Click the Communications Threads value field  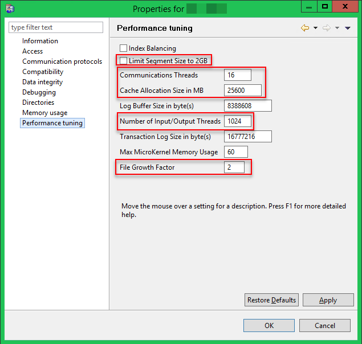tap(237, 75)
